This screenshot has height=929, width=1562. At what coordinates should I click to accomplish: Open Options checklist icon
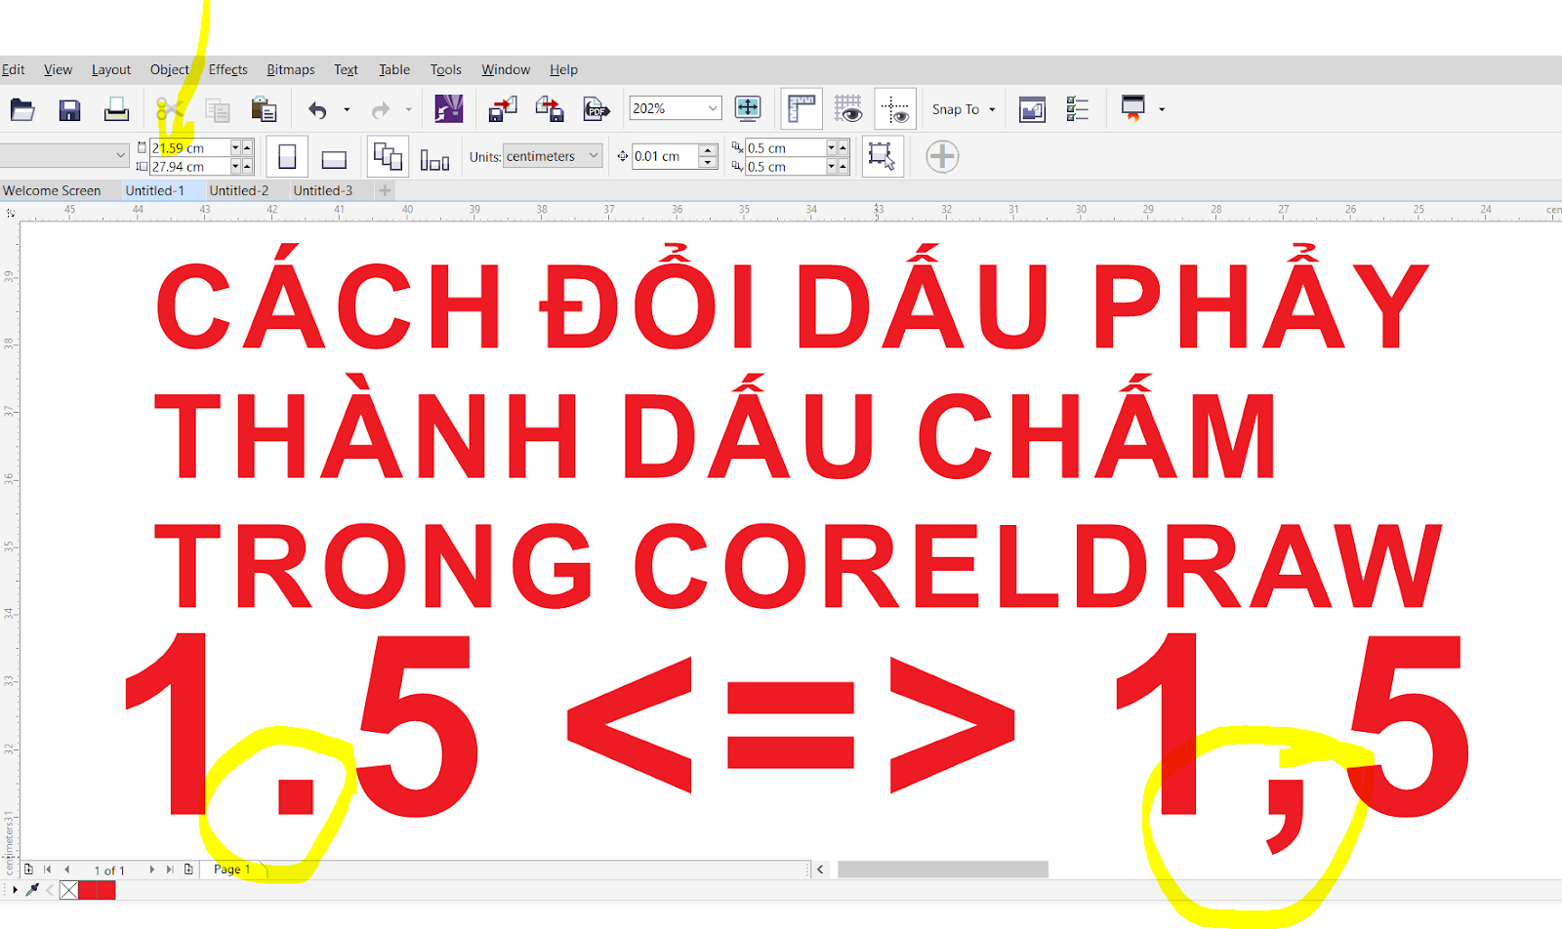pyautogui.click(x=1078, y=109)
